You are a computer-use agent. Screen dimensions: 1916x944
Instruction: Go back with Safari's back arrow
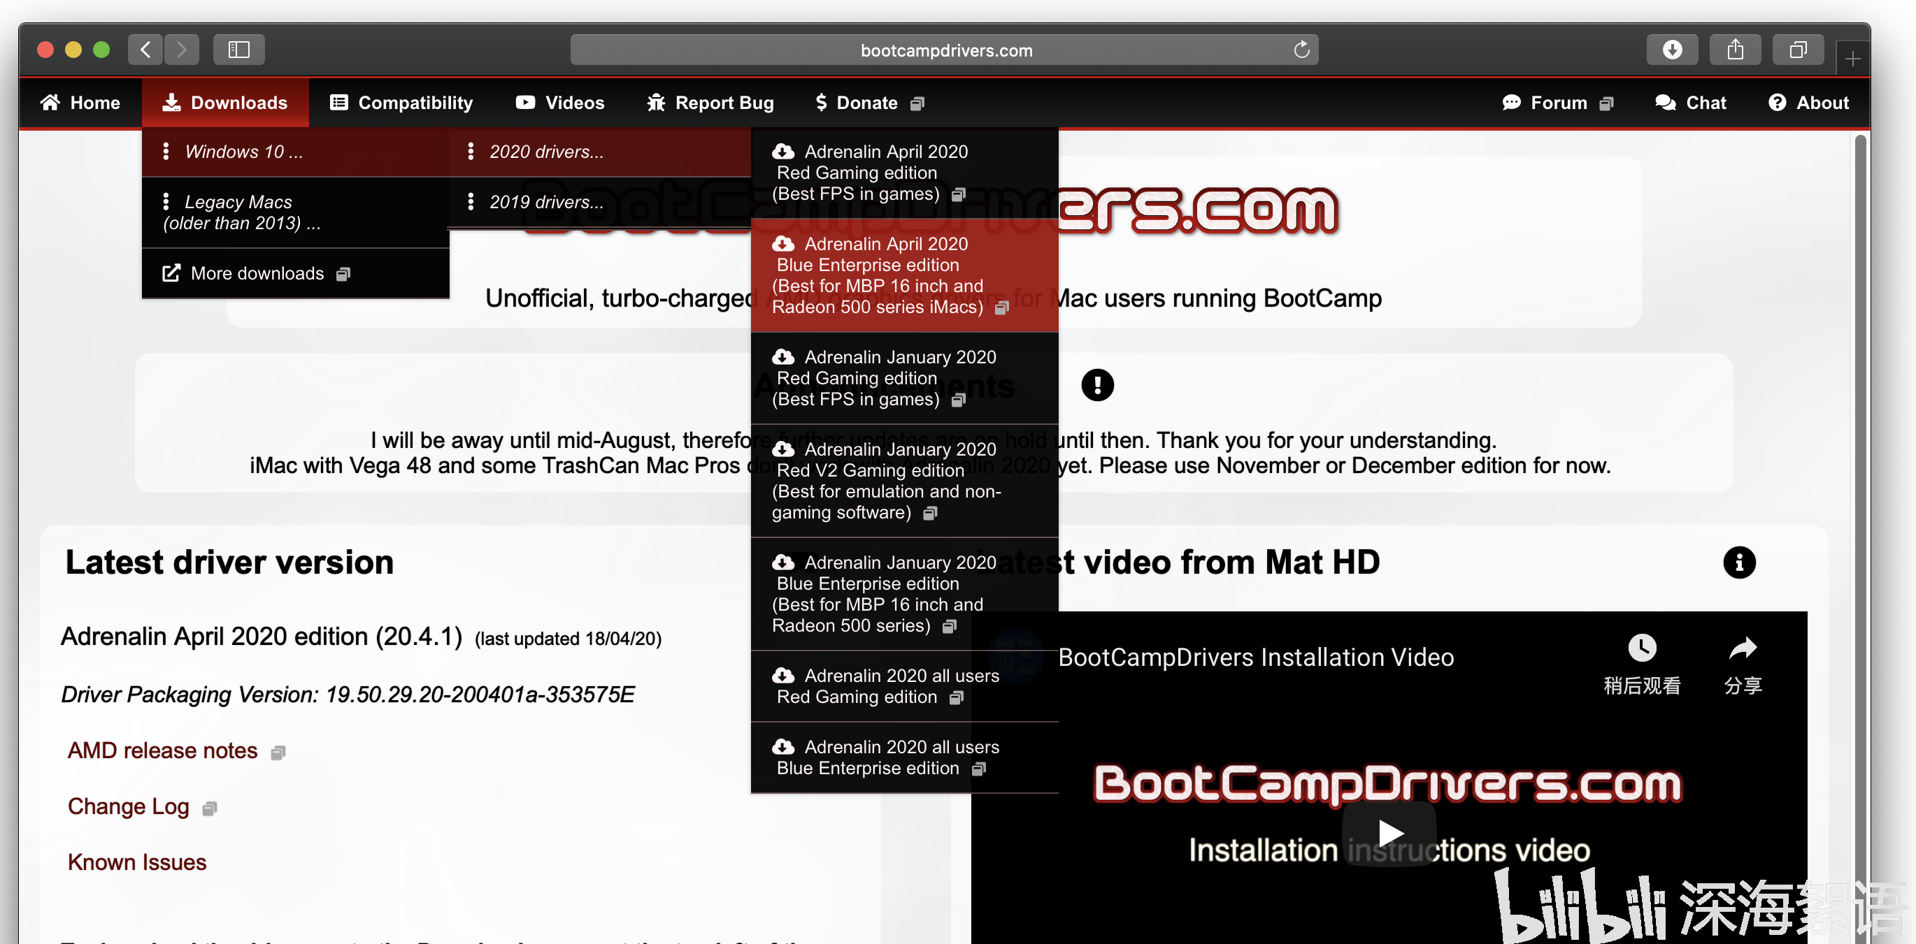click(x=145, y=50)
